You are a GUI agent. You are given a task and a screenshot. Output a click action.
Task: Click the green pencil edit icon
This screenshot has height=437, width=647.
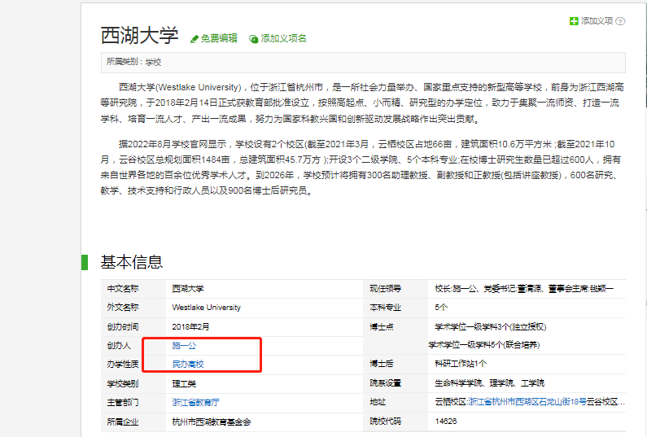(194, 39)
